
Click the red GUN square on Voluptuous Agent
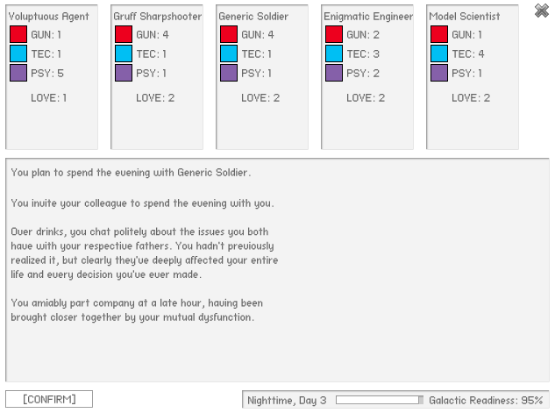tap(18, 34)
